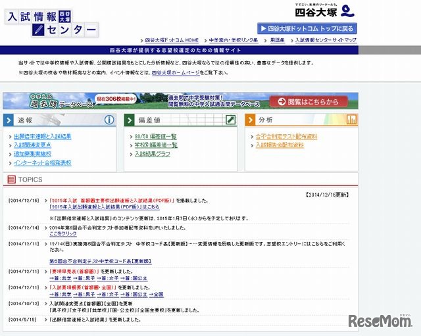Click the 速報 section header

[x=60, y=120]
